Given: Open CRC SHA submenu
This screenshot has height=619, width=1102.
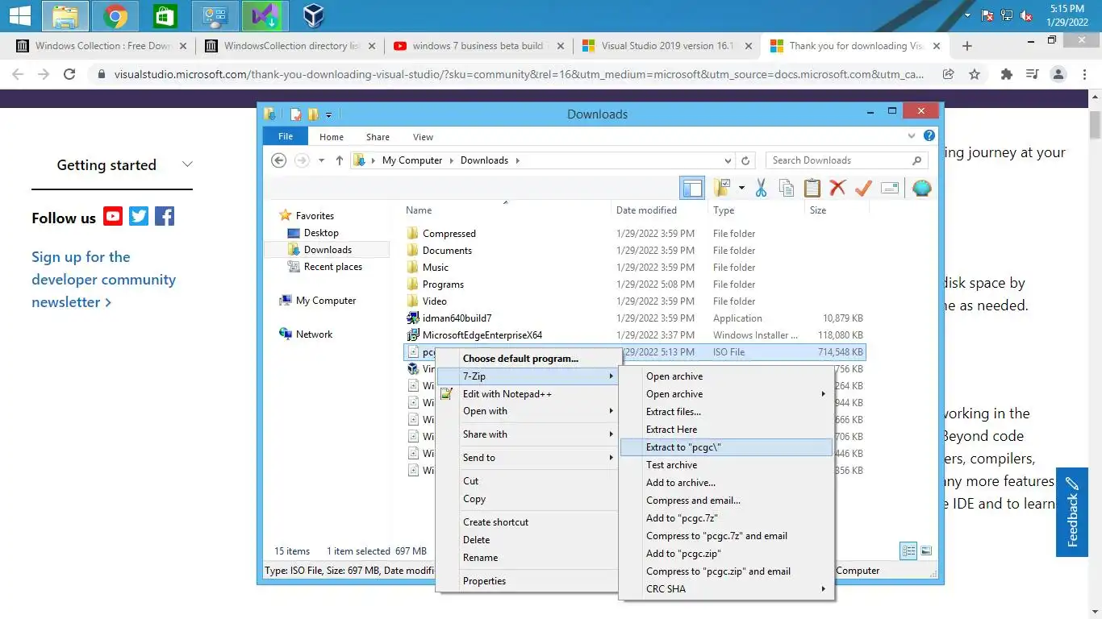Looking at the screenshot, I should click(726, 589).
